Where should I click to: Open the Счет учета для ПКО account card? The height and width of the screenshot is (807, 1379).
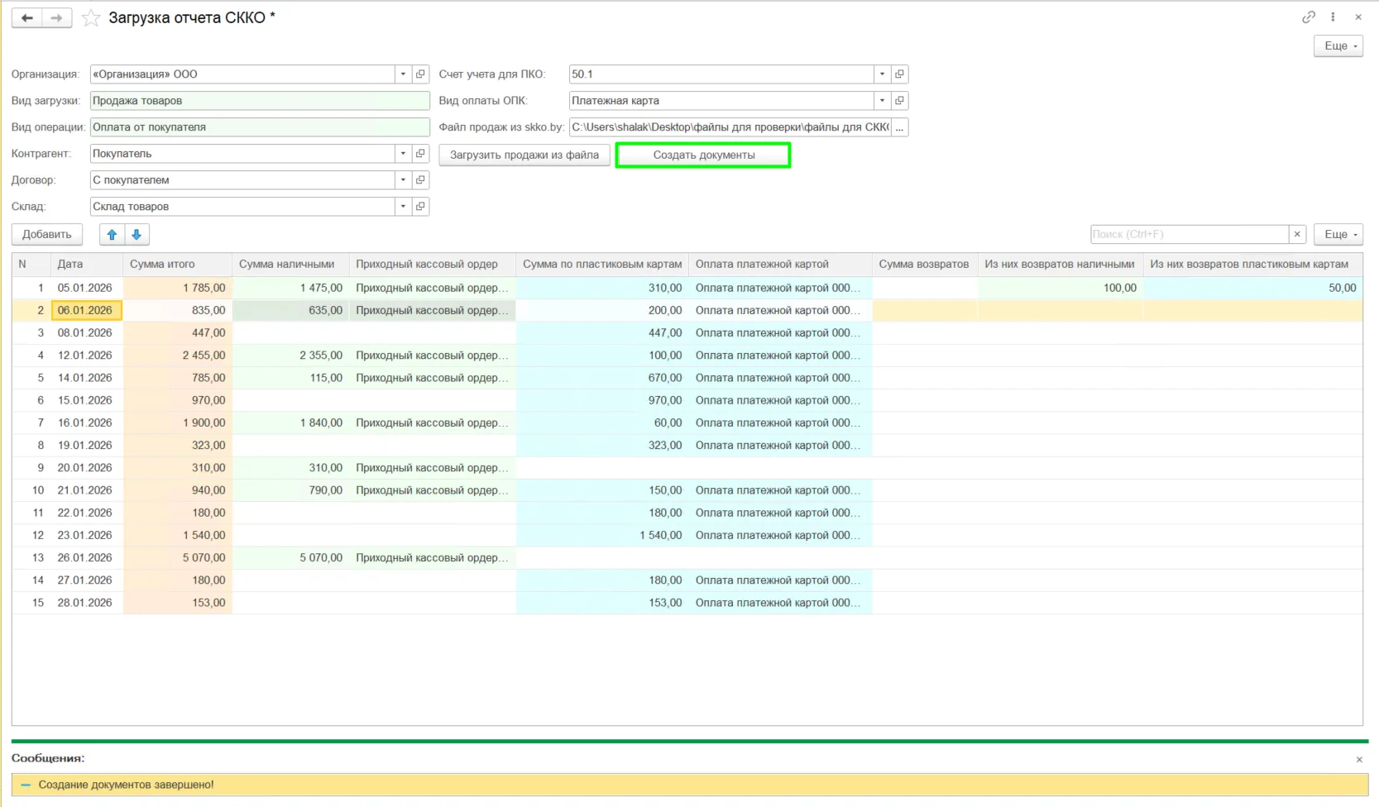click(x=899, y=74)
